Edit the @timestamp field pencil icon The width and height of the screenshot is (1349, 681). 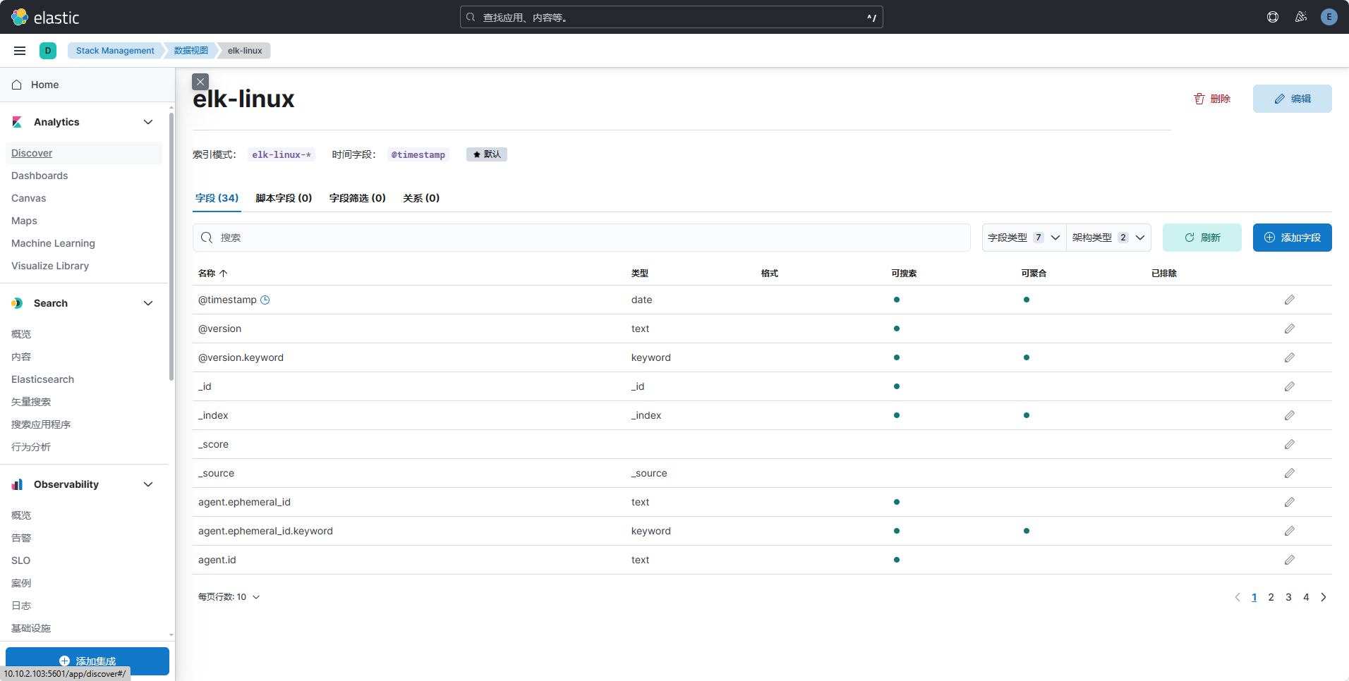click(1289, 300)
